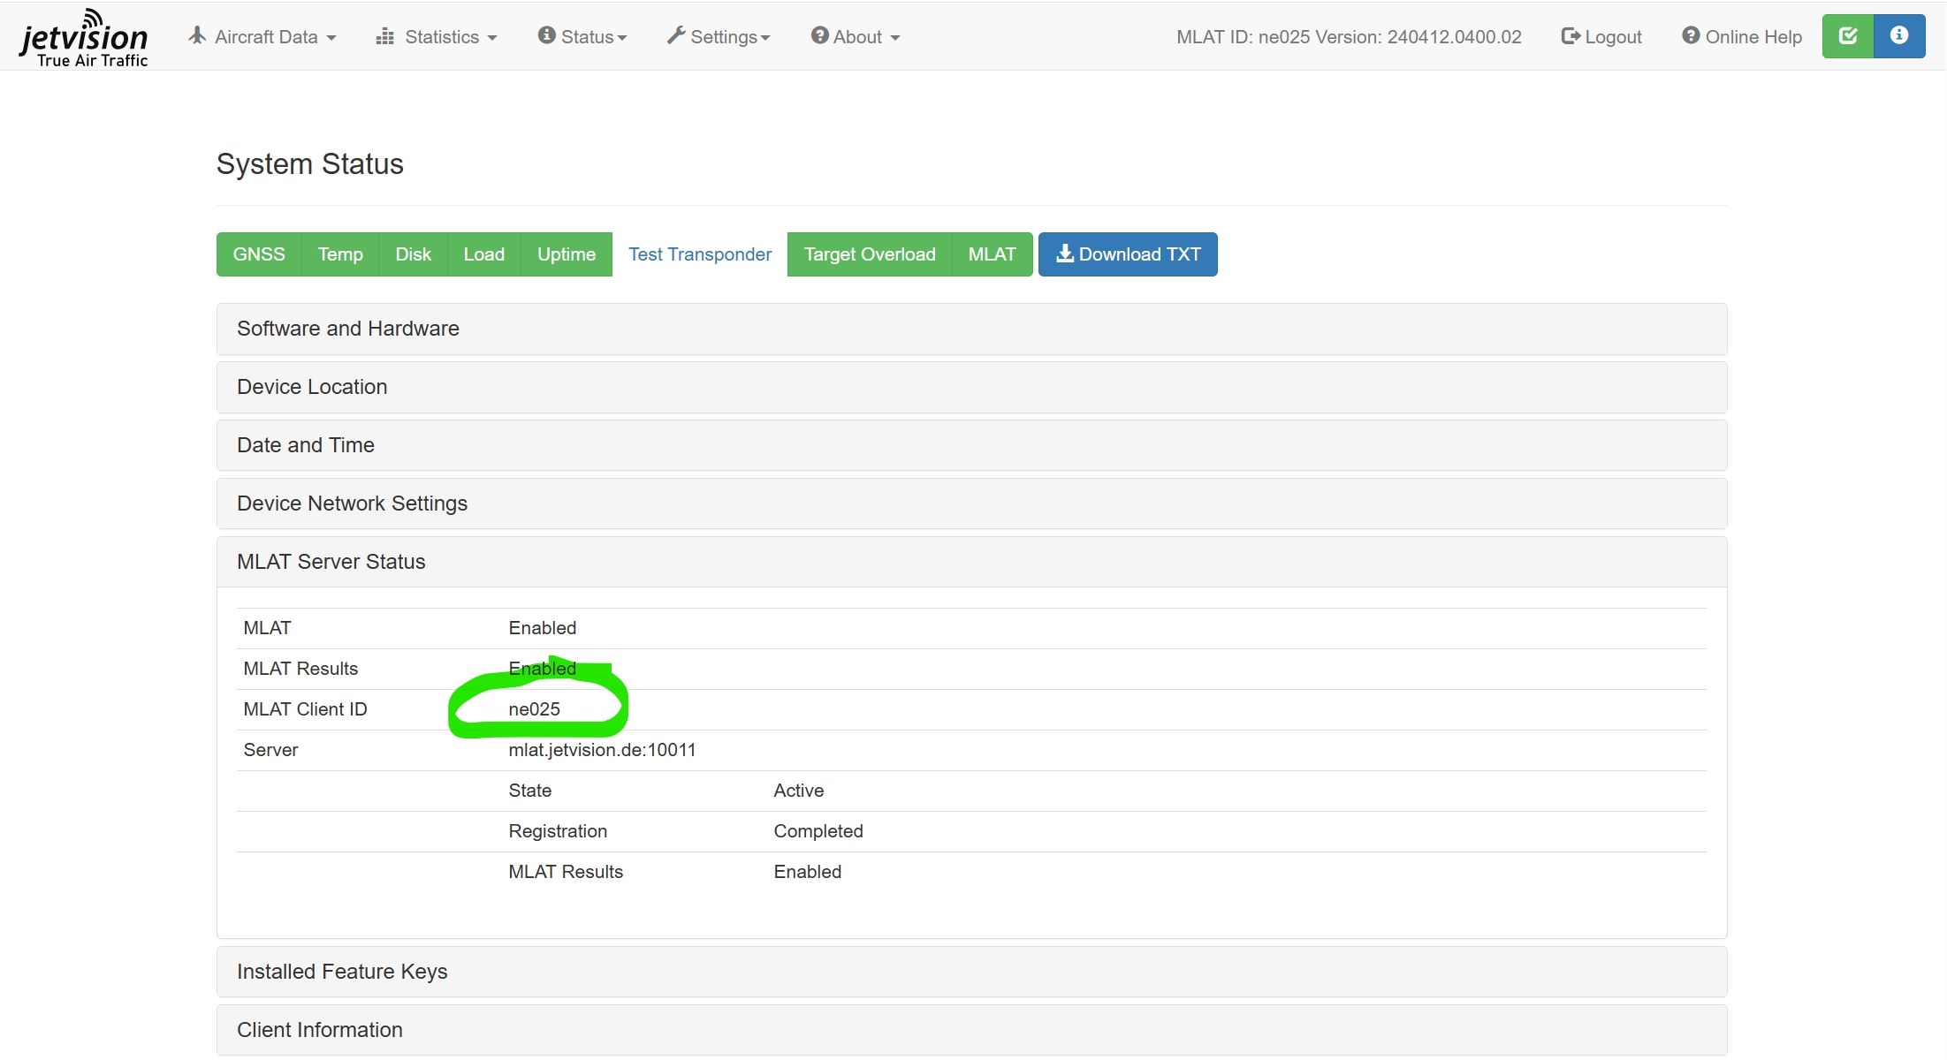Expand the Client Information panel
The width and height of the screenshot is (1947, 1060).
(x=972, y=1030)
